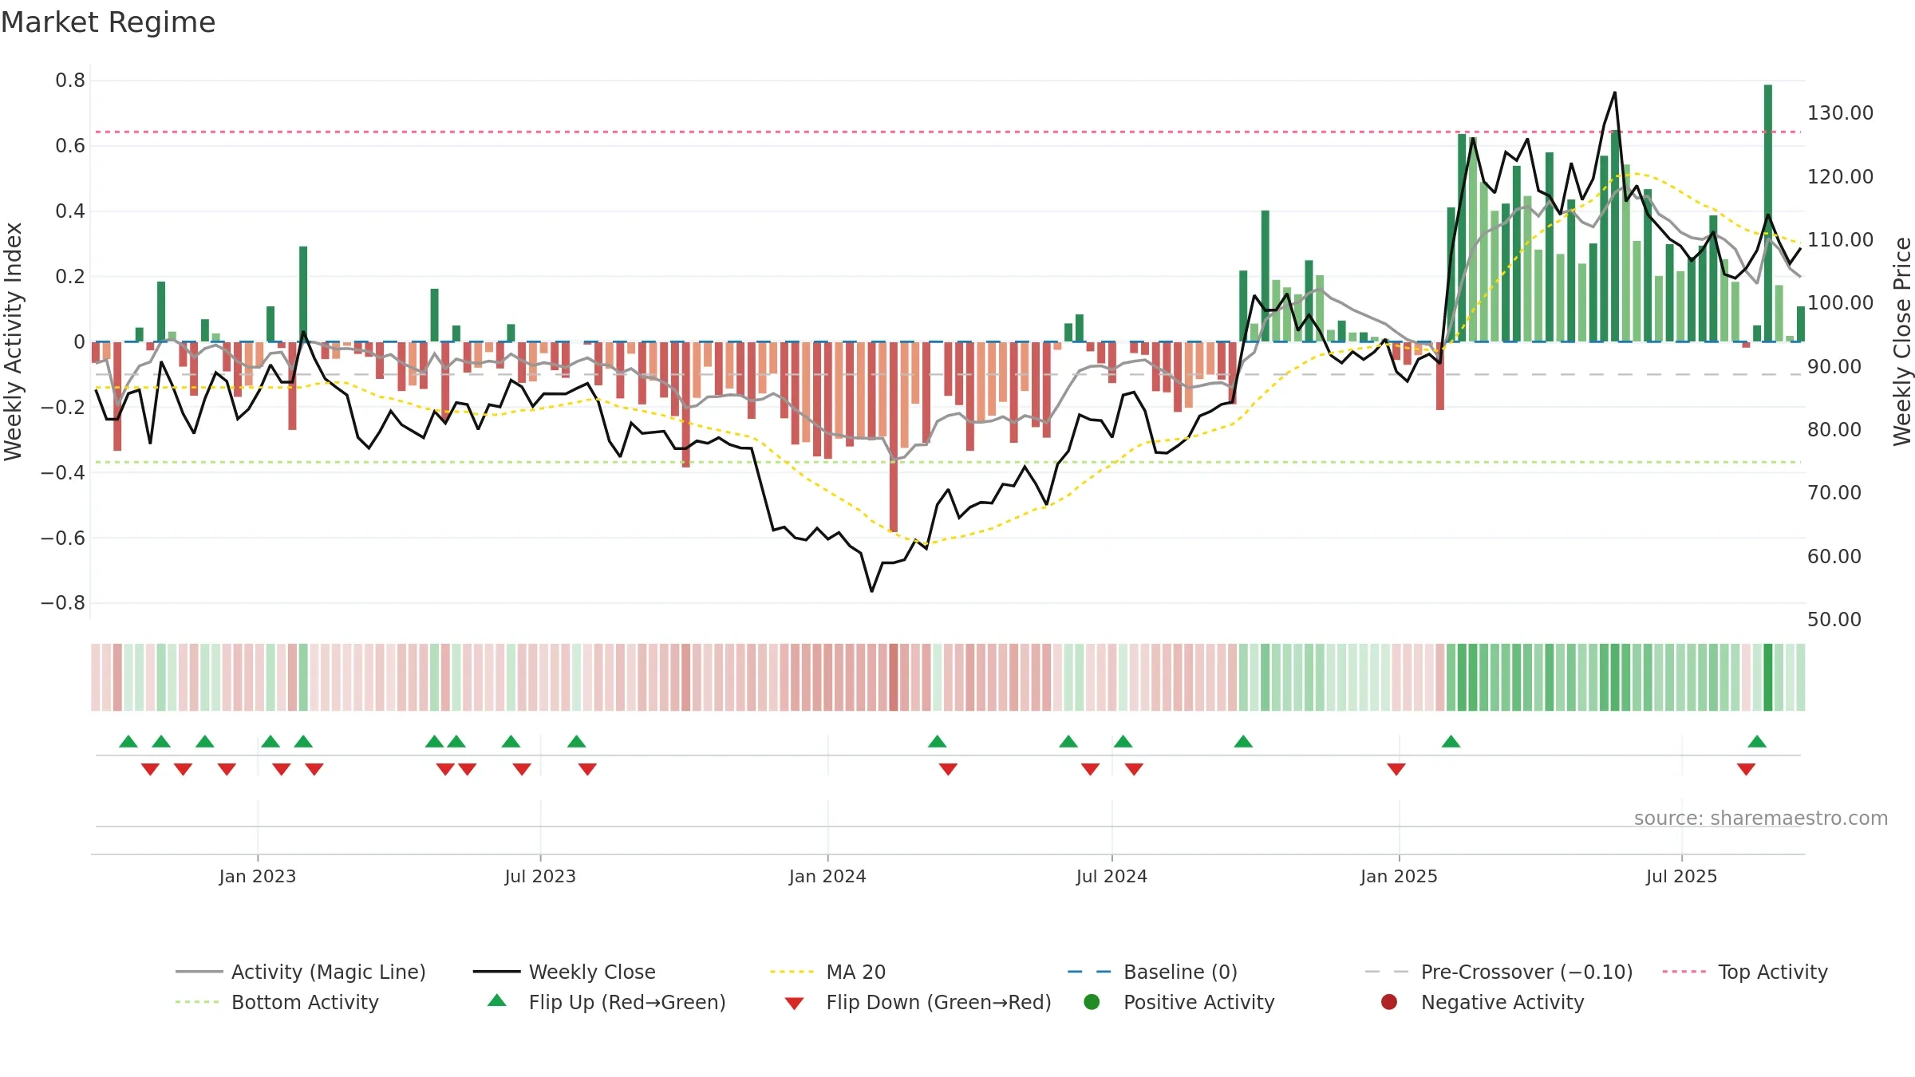Click the green Positive Activity legend dot
Image resolution: width=1915 pixels, height=1077 pixels.
pyautogui.click(x=1092, y=1001)
